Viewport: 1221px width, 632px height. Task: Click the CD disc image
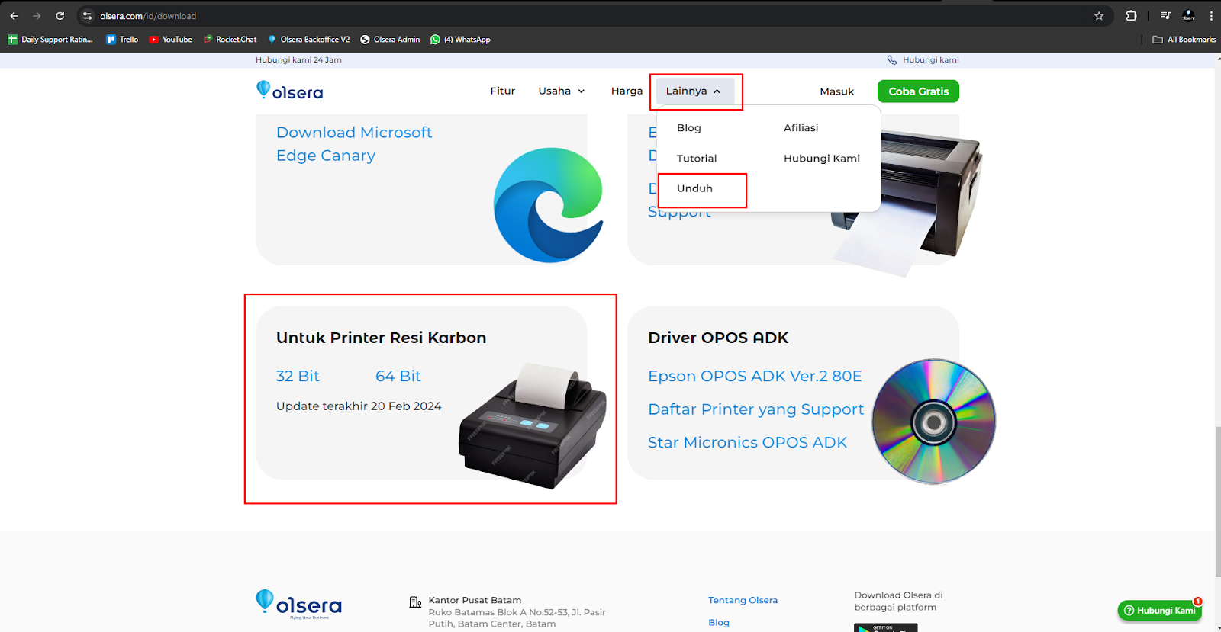tap(934, 422)
